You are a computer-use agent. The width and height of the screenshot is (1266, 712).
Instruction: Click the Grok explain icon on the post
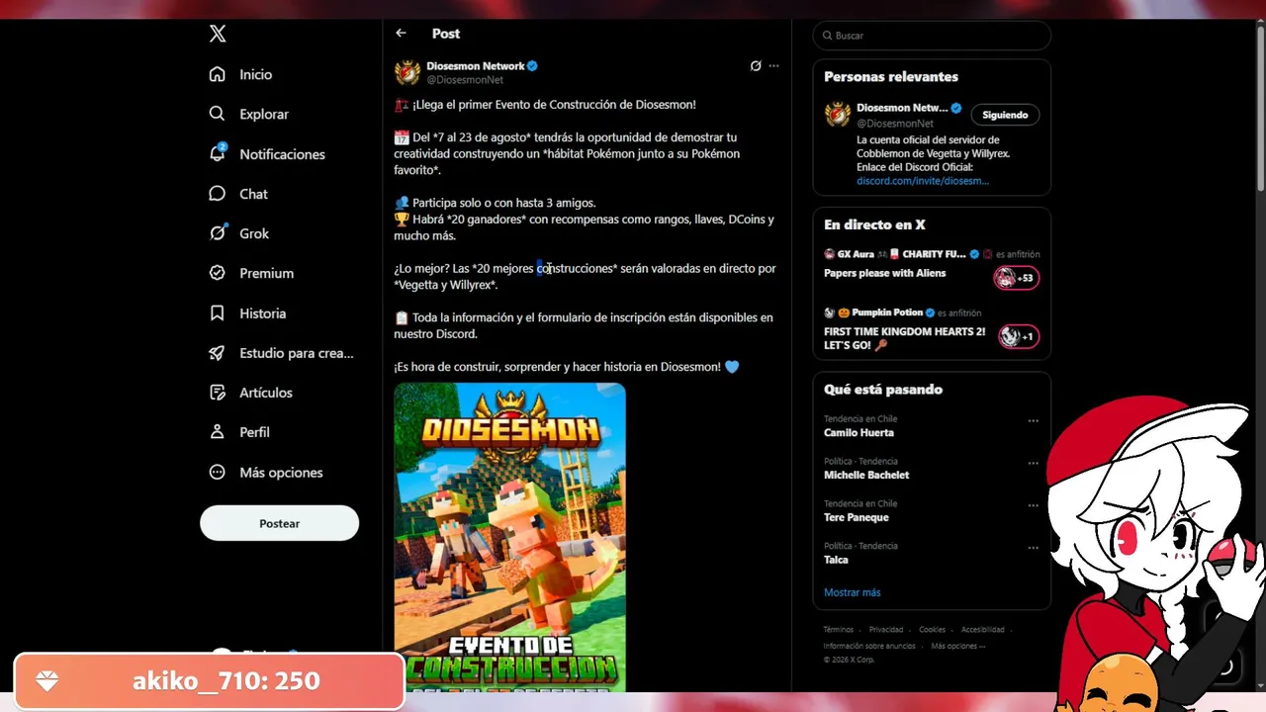(756, 66)
